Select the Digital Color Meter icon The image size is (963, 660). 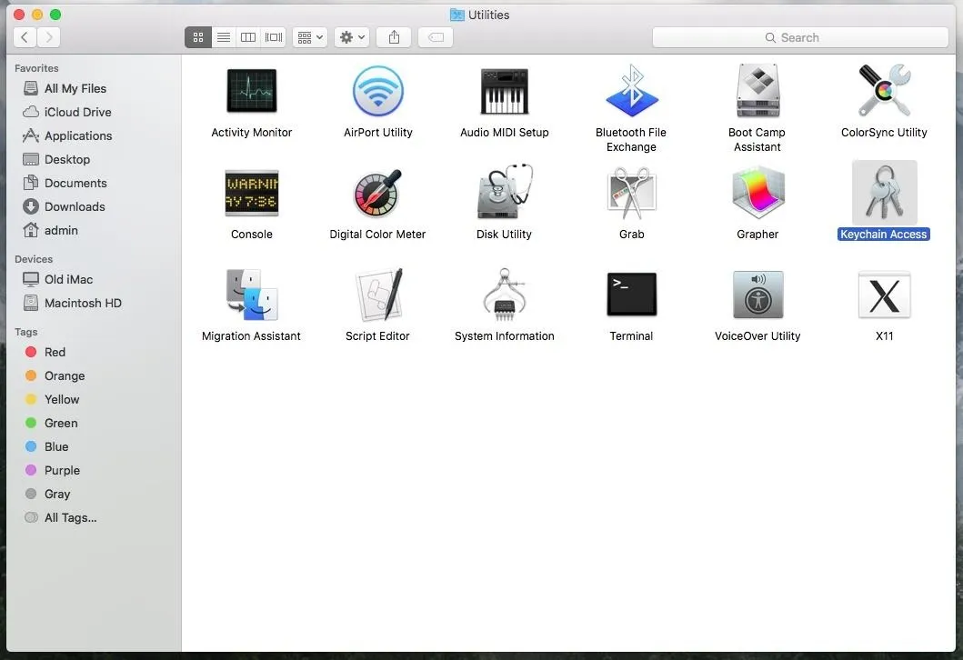tap(377, 193)
